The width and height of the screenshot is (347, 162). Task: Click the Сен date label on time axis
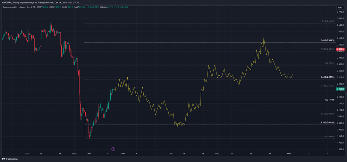pyautogui.click(x=88, y=153)
